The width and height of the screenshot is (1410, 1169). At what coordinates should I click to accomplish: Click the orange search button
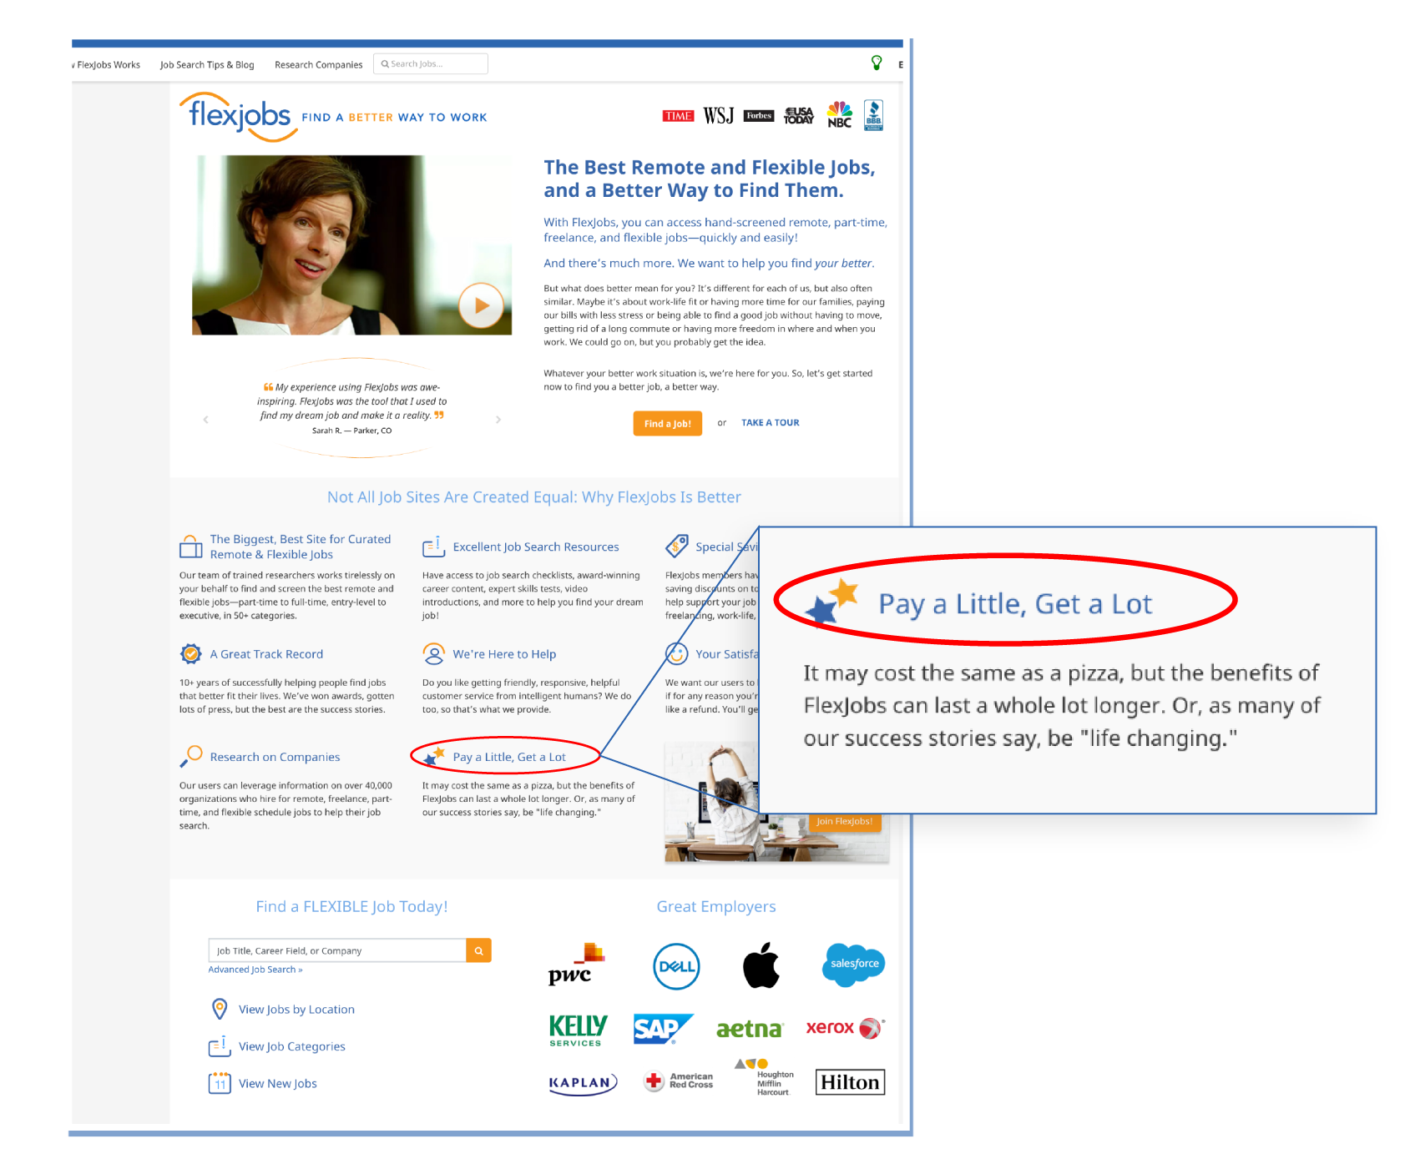click(478, 950)
